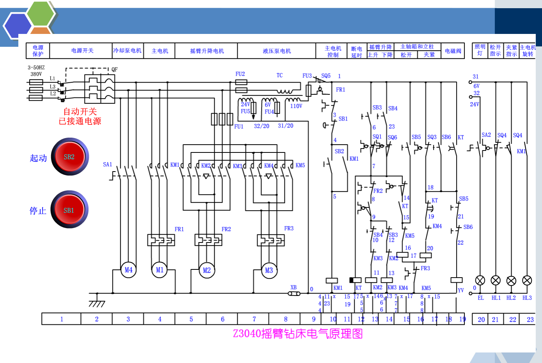This screenshot has width=542, height=363.
Task: Click zone number 8 in bottom row
Action: (x=286, y=319)
